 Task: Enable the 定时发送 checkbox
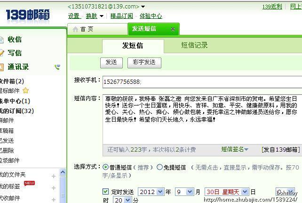coord(105,191)
